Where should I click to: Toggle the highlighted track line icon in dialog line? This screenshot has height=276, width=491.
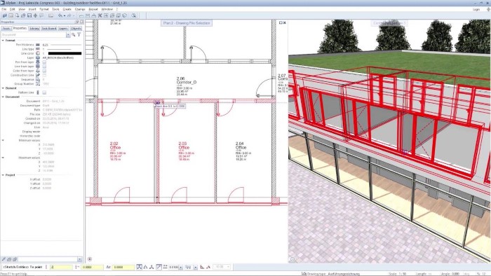pos(159,267)
